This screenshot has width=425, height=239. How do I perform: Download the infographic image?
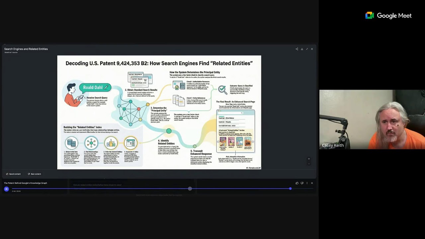click(x=302, y=49)
